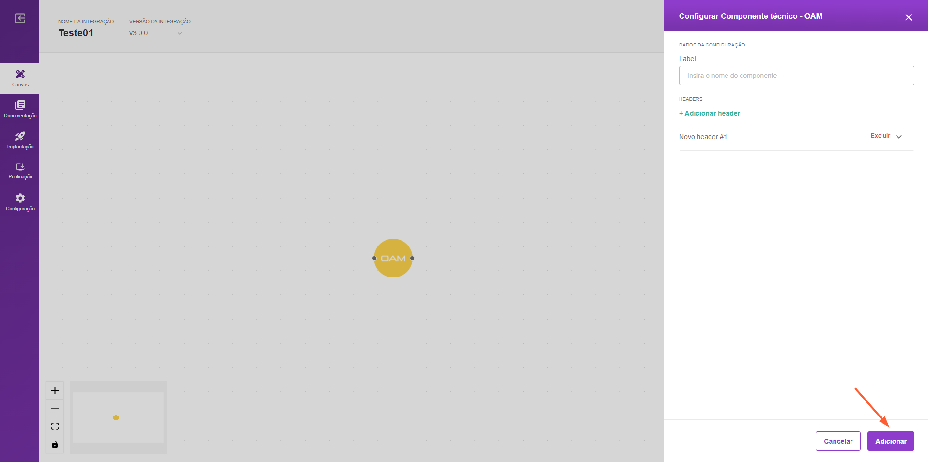Image resolution: width=928 pixels, height=462 pixels.
Task: Click Excluir for Novo header #1
Action: click(x=880, y=136)
